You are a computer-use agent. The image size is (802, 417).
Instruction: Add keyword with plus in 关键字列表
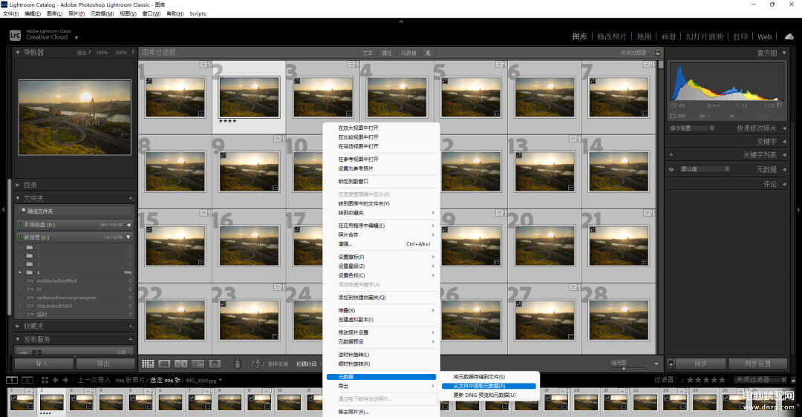[671, 154]
